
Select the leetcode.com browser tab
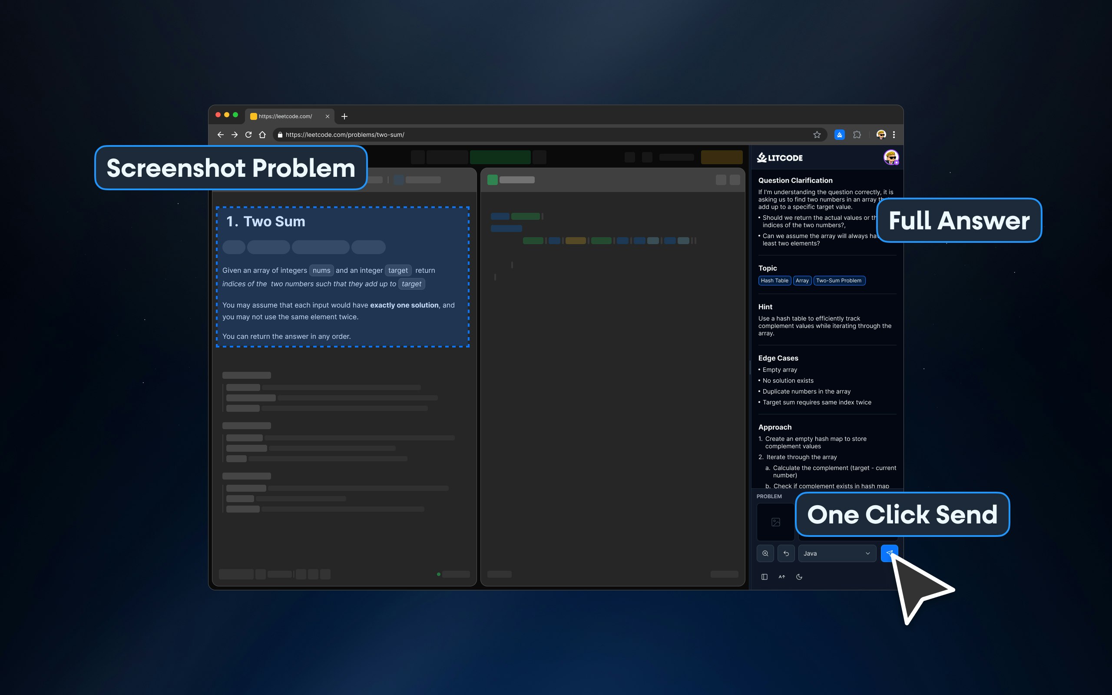pos(285,116)
